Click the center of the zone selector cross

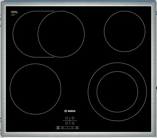[x=70, y=121]
